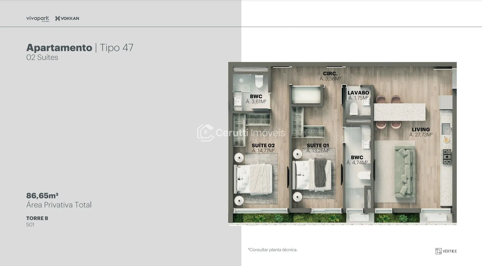Click the Torre B heading
Image resolution: width=482 pixels, height=266 pixels.
tap(37, 218)
